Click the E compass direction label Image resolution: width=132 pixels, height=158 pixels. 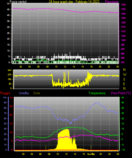tap(124, 84)
